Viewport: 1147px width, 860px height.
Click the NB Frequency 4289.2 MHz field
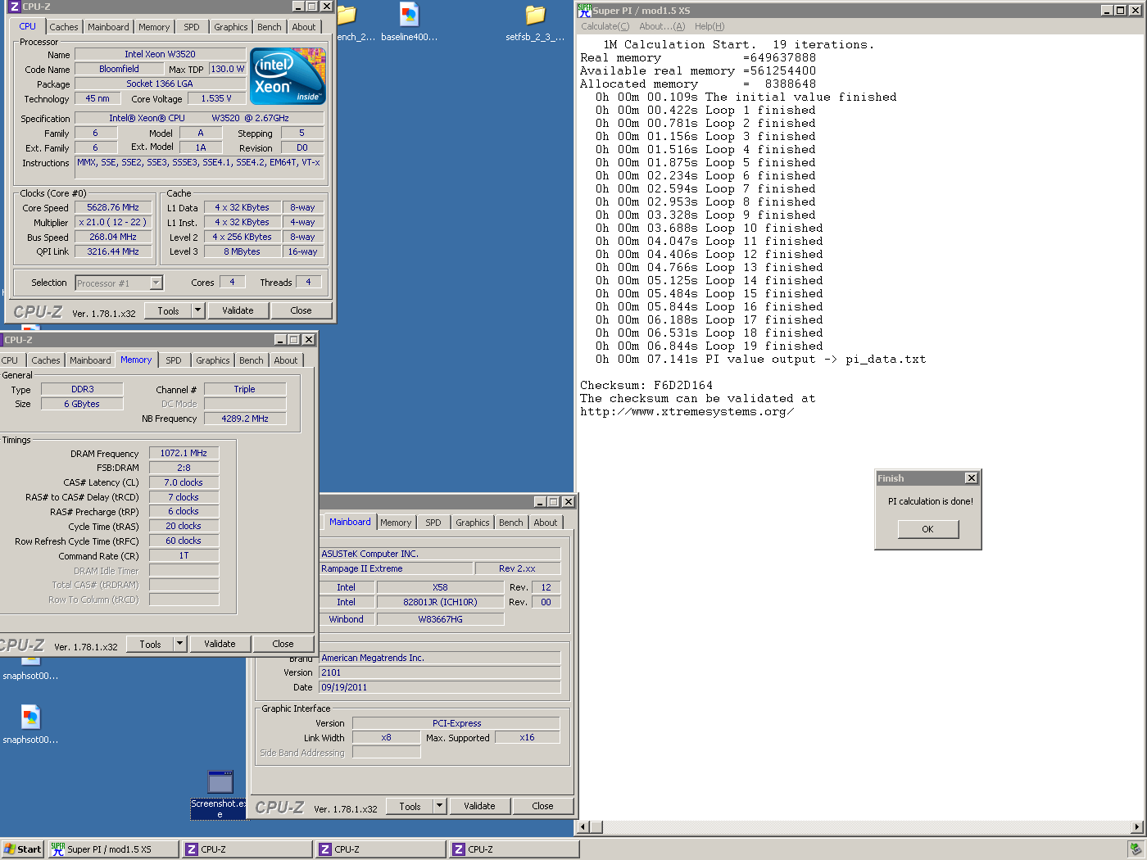pyautogui.click(x=245, y=419)
